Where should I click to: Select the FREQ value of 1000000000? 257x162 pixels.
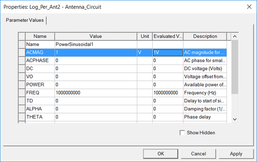tap(95, 93)
